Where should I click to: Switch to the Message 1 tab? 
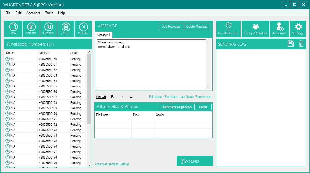pyautogui.click(x=104, y=35)
